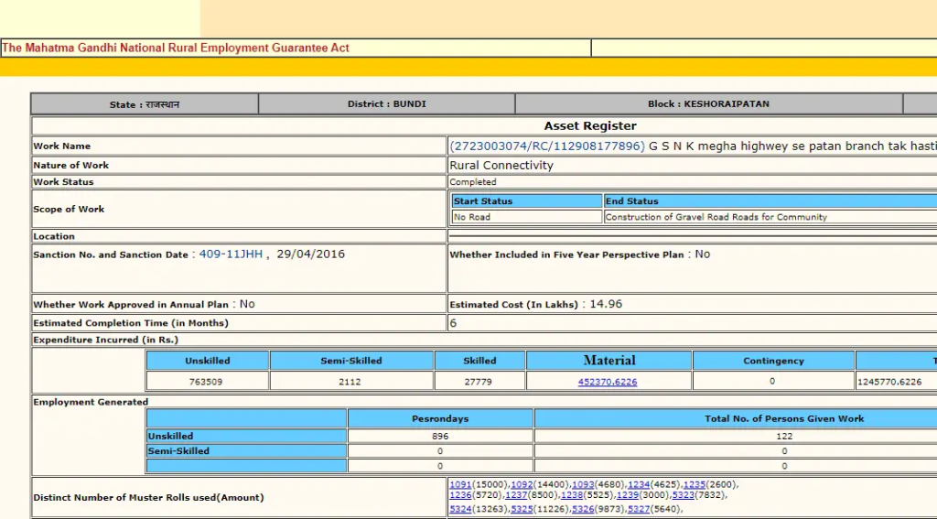Click the sanction number 409-11JHH

tap(231, 254)
